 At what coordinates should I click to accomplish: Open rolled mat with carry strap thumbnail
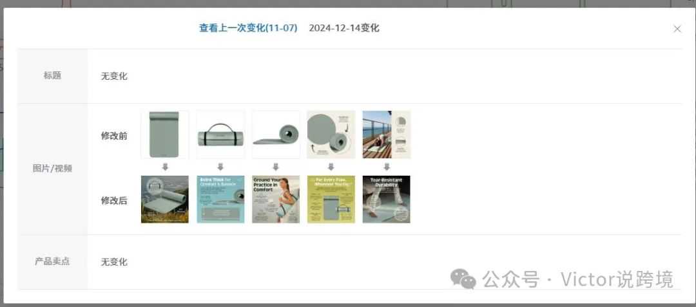coord(220,135)
